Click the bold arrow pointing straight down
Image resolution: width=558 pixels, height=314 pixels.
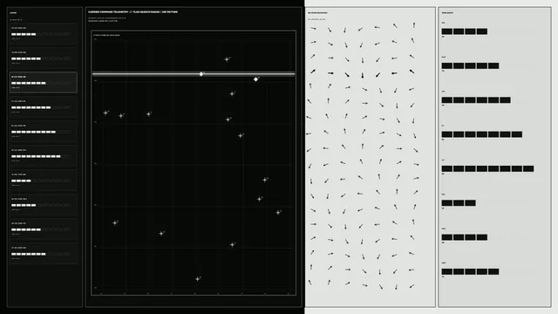click(363, 75)
